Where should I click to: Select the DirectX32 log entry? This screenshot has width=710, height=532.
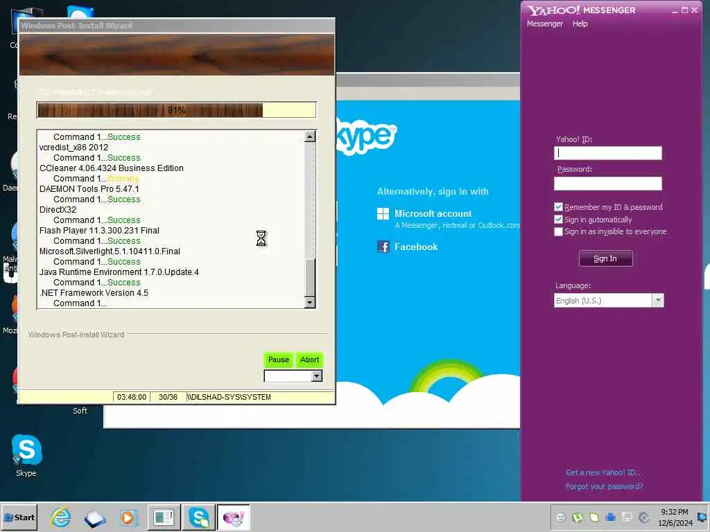tap(58, 210)
